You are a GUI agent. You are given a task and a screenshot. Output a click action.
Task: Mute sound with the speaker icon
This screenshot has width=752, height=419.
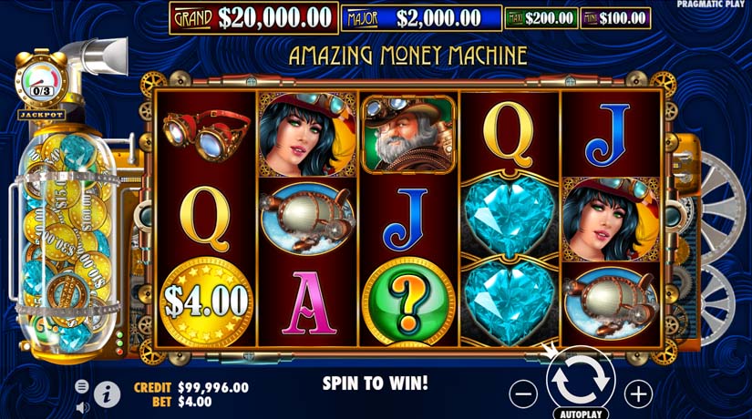82,407
